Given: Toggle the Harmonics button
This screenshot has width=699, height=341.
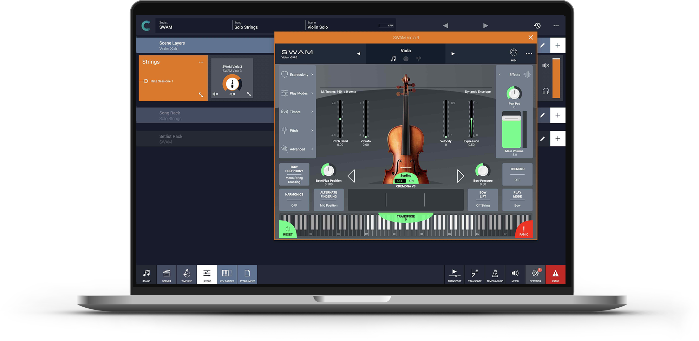Looking at the screenshot, I should [x=294, y=200].
